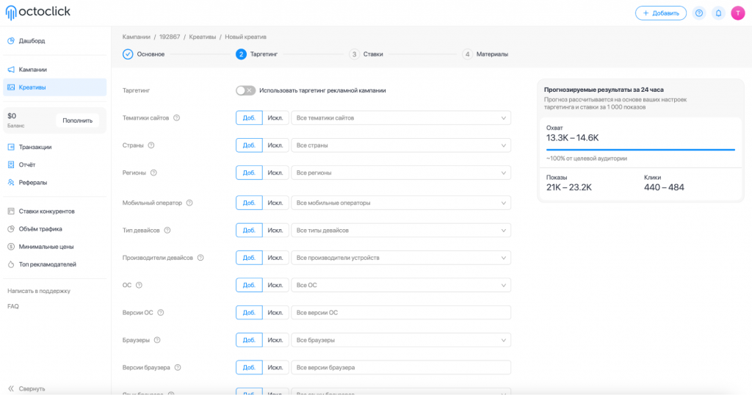
Task: Click Креативы breadcrumb link
Action: tap(203, 37)
